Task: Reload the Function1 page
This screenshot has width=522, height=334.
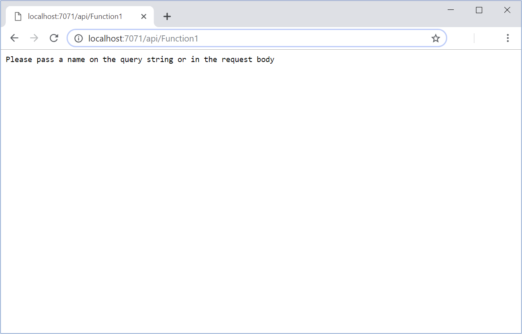Action: pos(53,38)
